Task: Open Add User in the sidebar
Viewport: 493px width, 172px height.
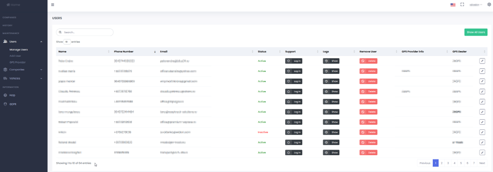Action: (15, 56)
